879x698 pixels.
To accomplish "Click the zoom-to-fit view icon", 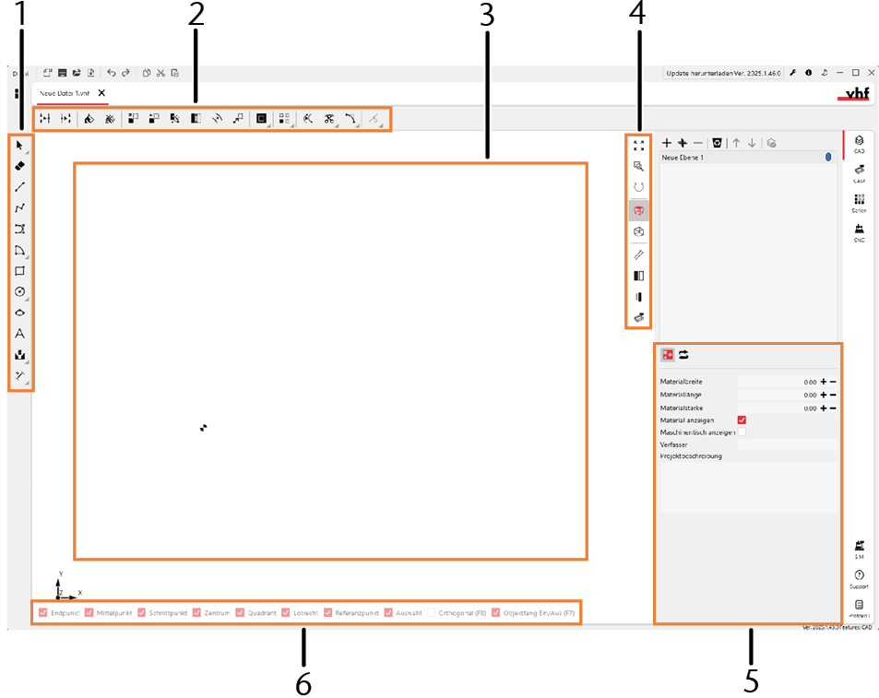I will click(x=638, y=146).
